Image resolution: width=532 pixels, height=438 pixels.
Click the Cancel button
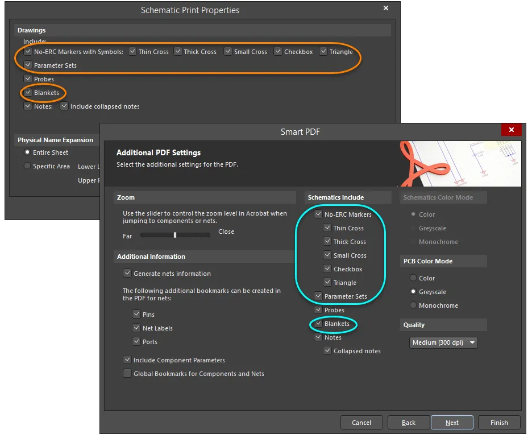coord(361,423)
